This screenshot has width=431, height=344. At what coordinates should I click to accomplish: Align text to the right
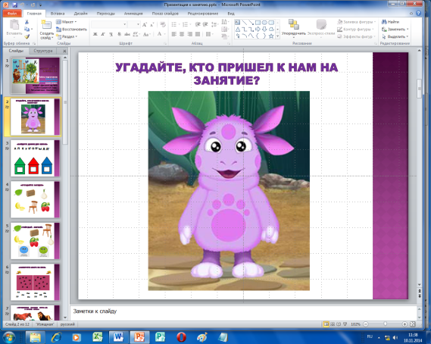click(189, 34)
